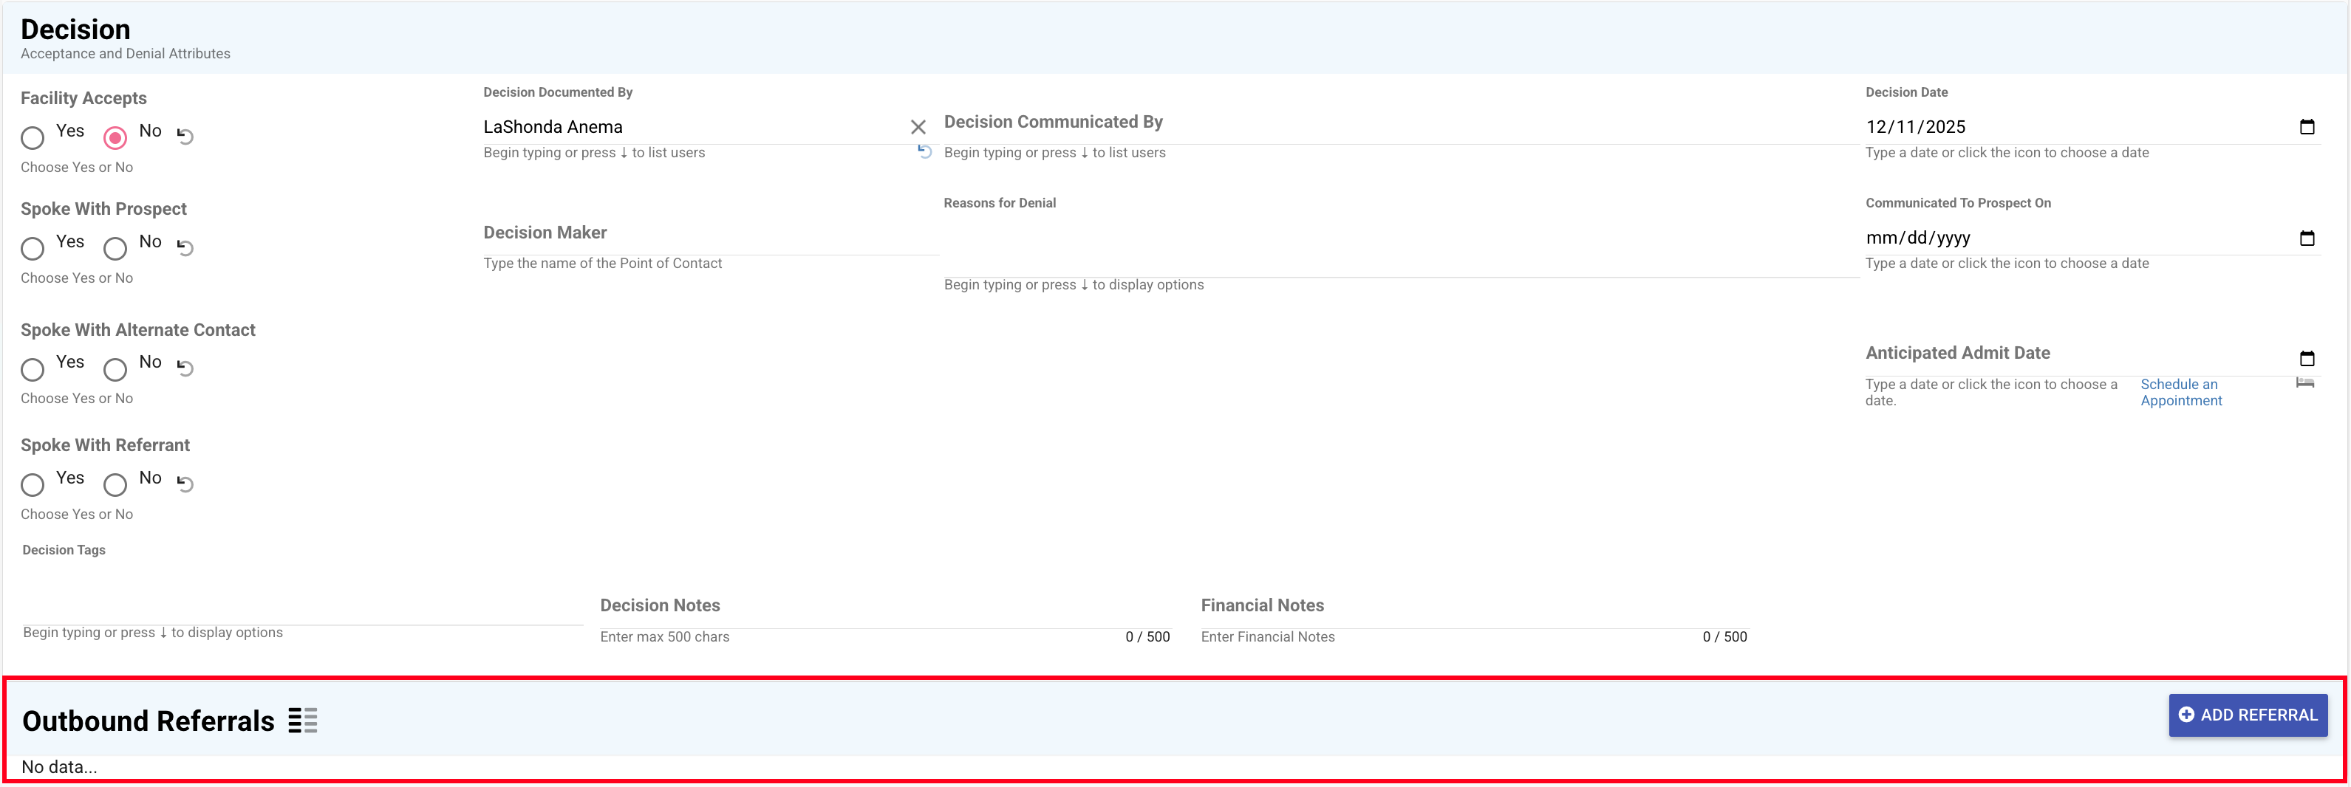Viewport: 2351px width, 787px height.
Task: Reset the Spoke With Prospect selection
Action: (x=185, y=248)
